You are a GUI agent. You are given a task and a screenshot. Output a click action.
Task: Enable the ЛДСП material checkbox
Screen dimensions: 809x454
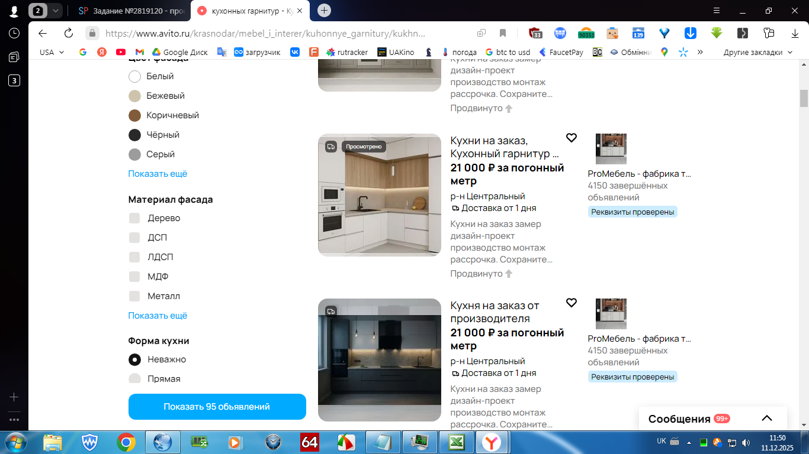point(134,257)
